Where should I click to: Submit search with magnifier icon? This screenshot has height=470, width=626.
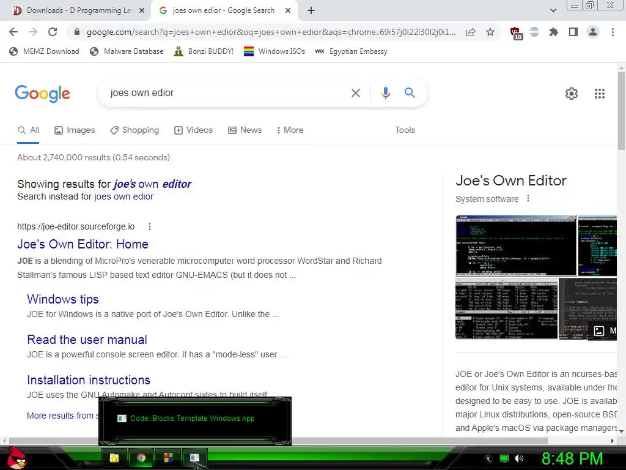pyautogui.click(x=410, y=93)
